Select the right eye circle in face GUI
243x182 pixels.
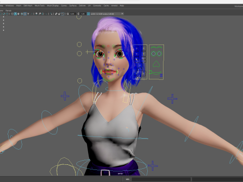(x=159, y=54)
